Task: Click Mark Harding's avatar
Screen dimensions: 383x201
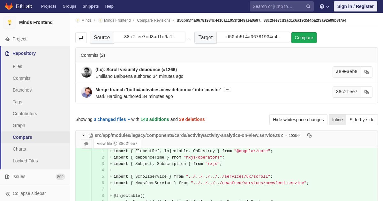Action: pyautogui.click(x=86, y=92)
